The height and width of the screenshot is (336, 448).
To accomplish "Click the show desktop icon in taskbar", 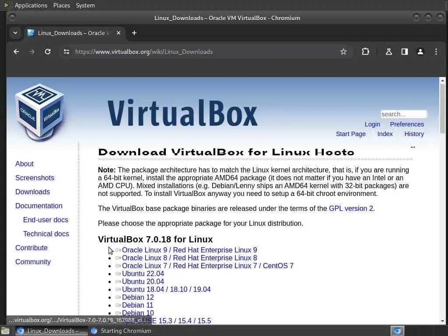I will tap(5, 331).
